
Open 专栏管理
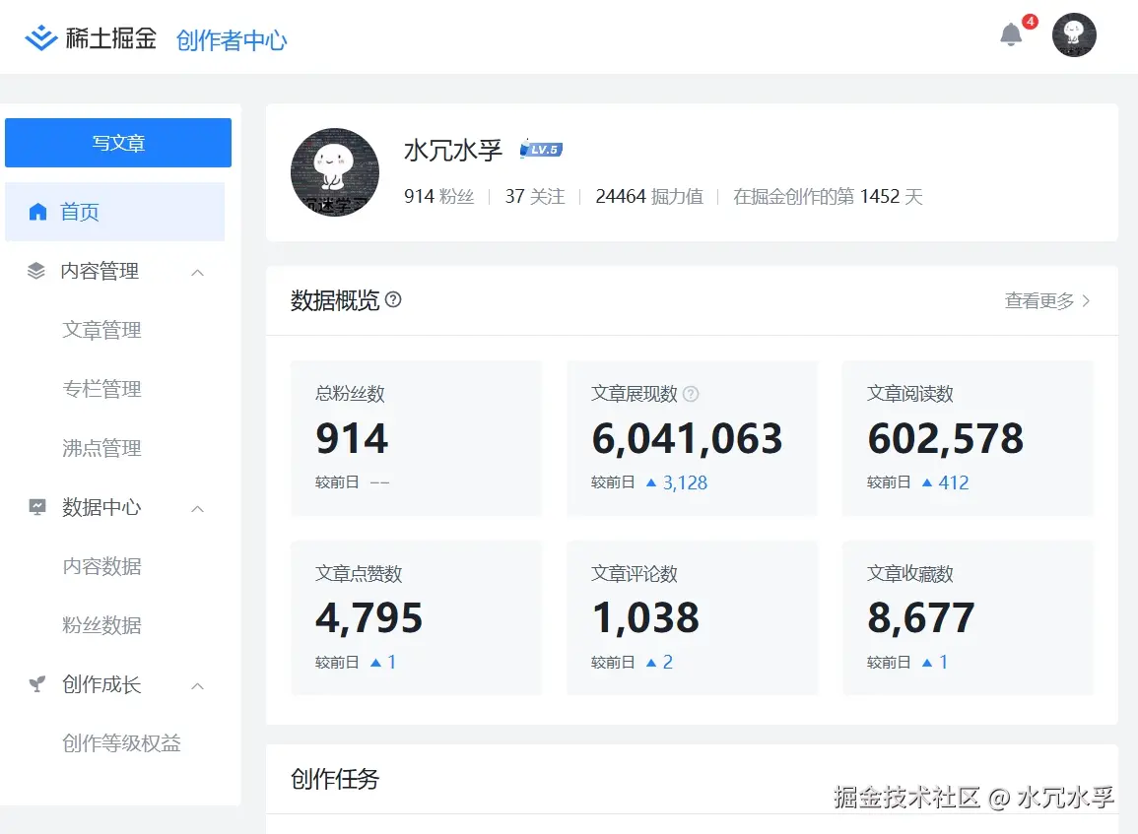click(x=101, y=389)
